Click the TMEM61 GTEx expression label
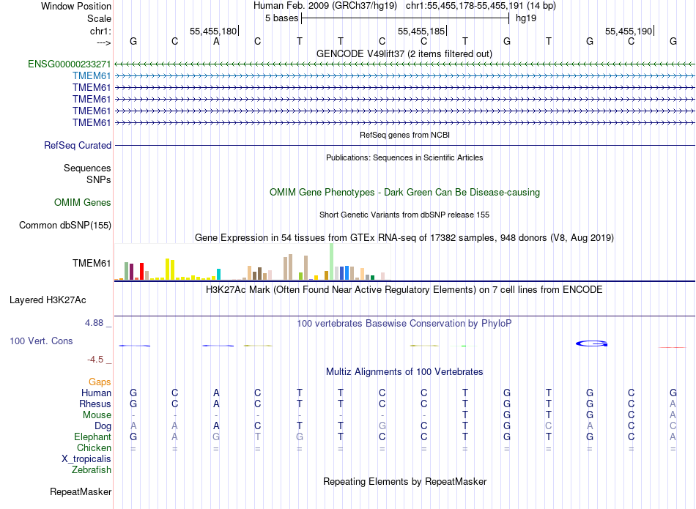The height and width of the screenshot is (509, 696). click(x=92, y=264)
